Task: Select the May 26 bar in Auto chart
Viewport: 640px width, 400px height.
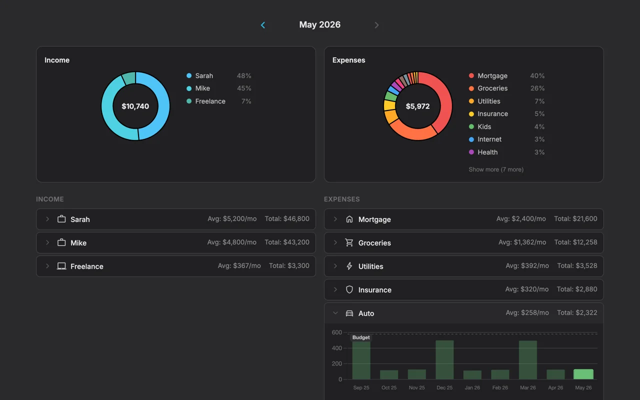Action: tap(583, 374)
